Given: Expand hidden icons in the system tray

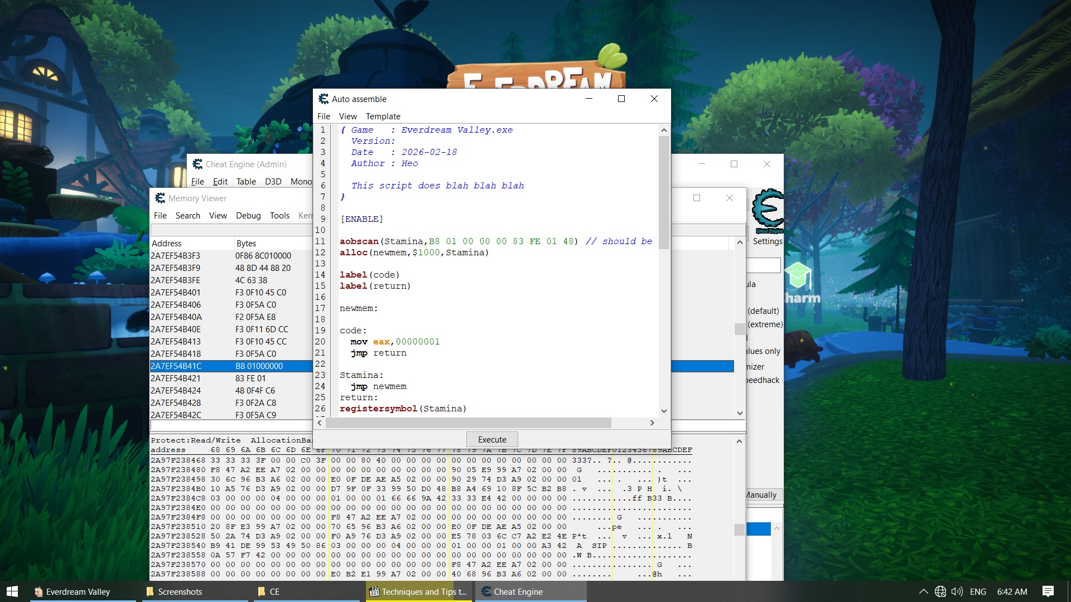Looking at the screenshot, I should point(923,592).
